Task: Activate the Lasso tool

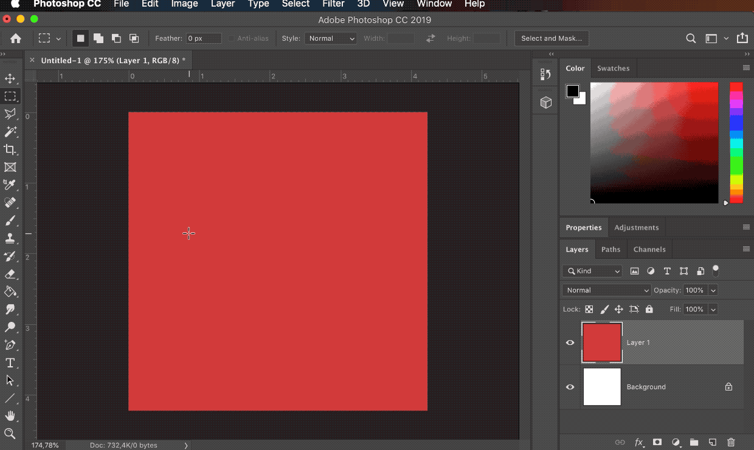Action: pos(11,114)
